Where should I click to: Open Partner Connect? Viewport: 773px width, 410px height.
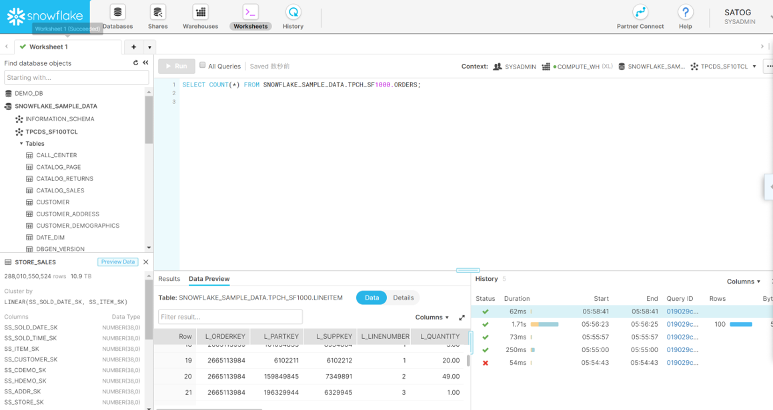(x=640, y=17)
